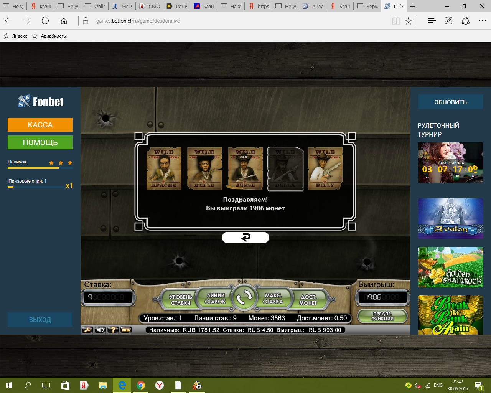The height and width of the screenshot is (393, 491).
Task: Open game settings wrench icon
Action: (x=87, y=330)
